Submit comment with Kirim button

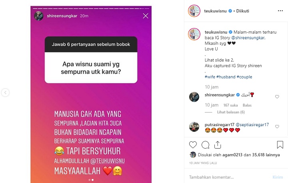[x=278, y=177]
